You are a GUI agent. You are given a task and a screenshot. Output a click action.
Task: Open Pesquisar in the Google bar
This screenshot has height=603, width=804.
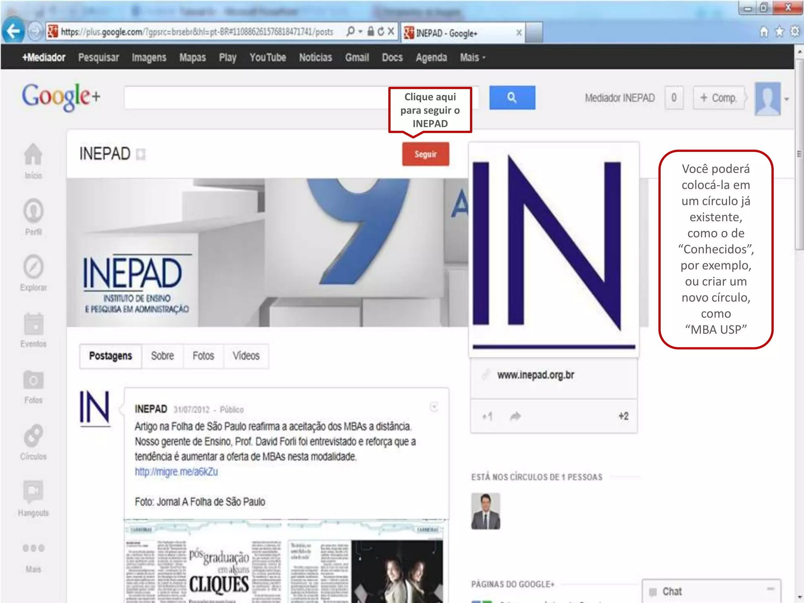(99, 58)
